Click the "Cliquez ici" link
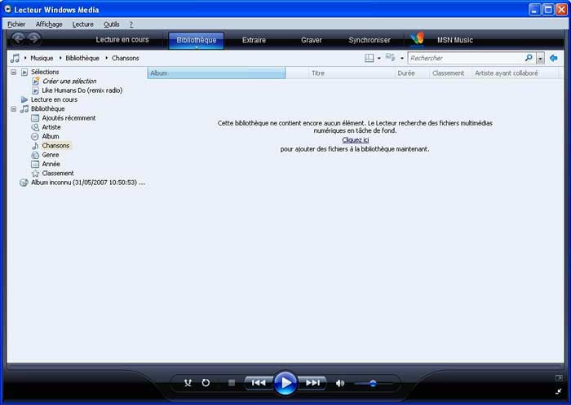 click(x=355, y=140)
